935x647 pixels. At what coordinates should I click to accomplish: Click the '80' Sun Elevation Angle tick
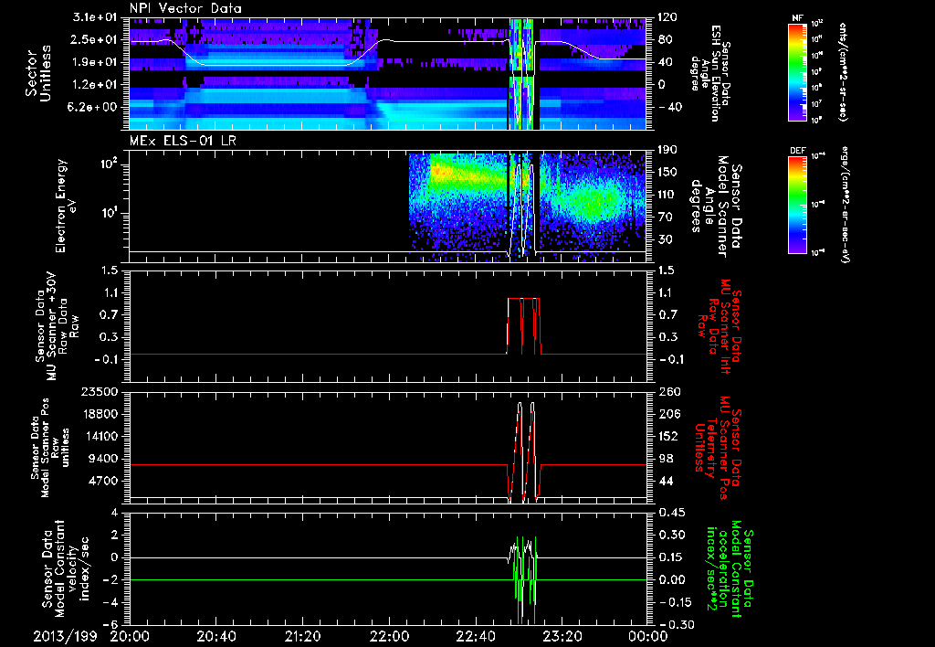[x=665, y=39]
